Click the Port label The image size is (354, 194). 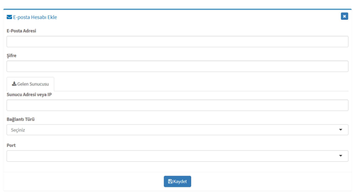(11, 145)
